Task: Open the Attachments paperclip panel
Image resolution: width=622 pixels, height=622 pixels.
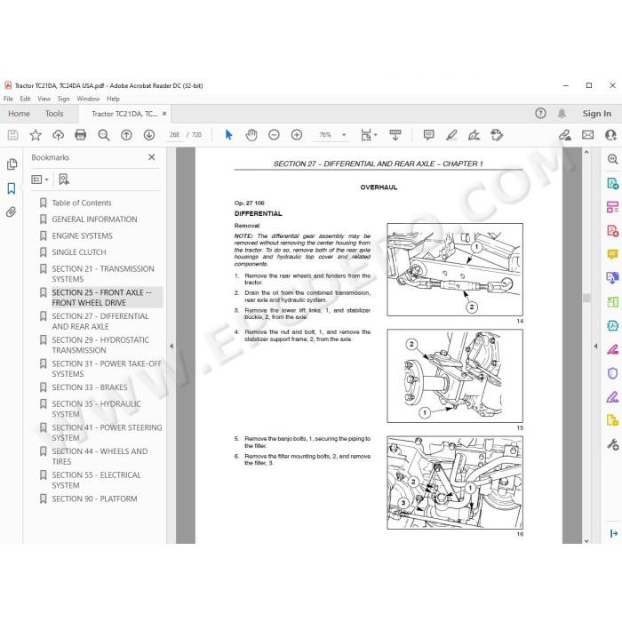Action: [11, 212]
